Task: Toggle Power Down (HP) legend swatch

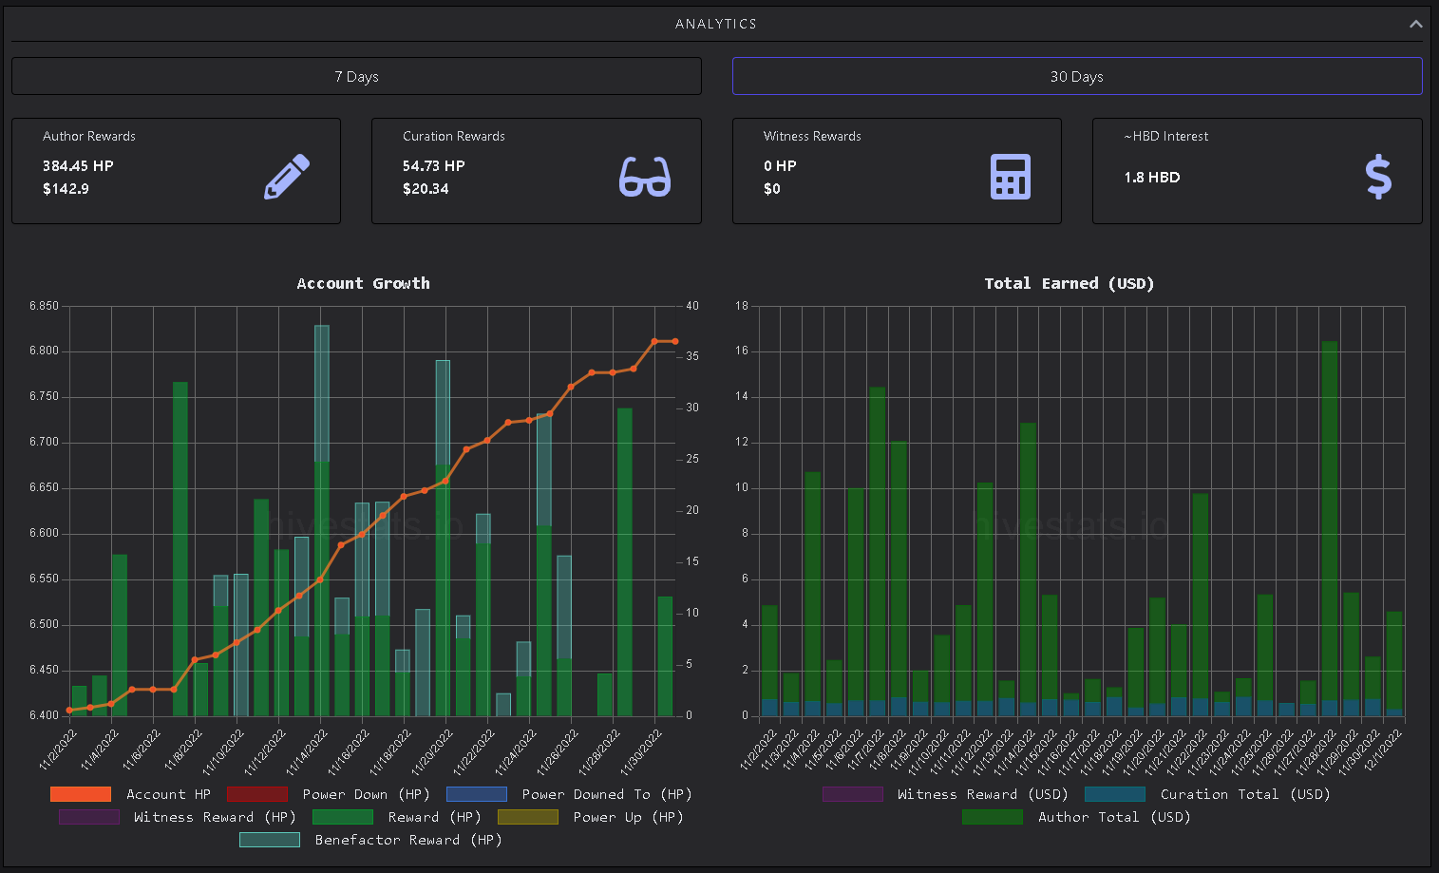Action: (x=257, y=794)
